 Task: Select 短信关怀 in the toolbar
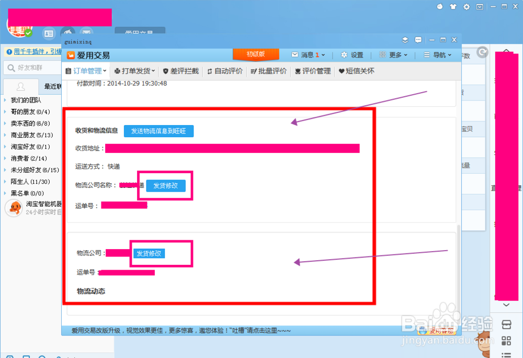[357, 71]
